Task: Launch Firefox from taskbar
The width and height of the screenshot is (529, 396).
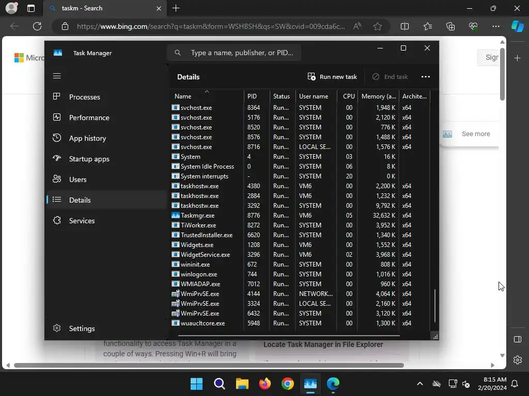Action: [265, 384]
